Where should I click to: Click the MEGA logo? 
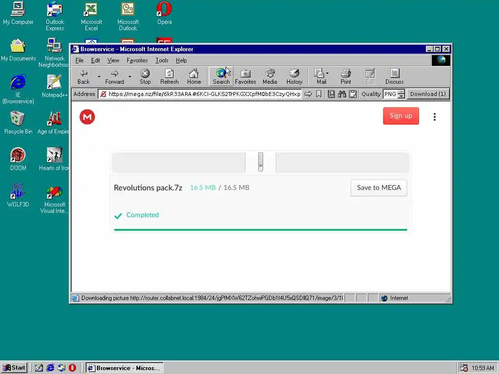[87, 117]
